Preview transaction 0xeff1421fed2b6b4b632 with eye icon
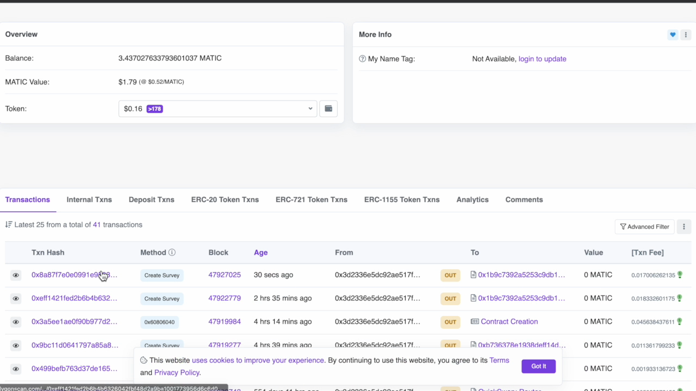 tap(16, 299)
